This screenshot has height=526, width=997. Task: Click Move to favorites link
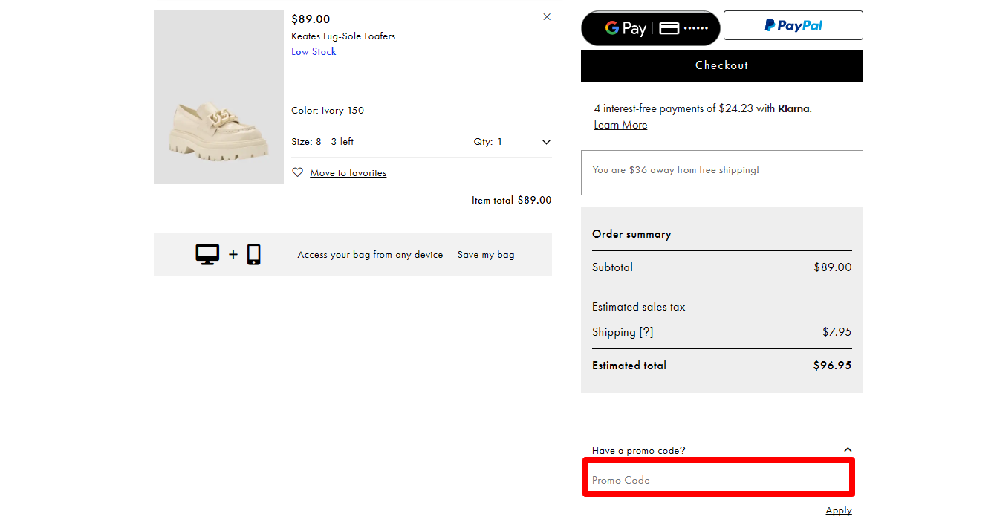(348, 173)
